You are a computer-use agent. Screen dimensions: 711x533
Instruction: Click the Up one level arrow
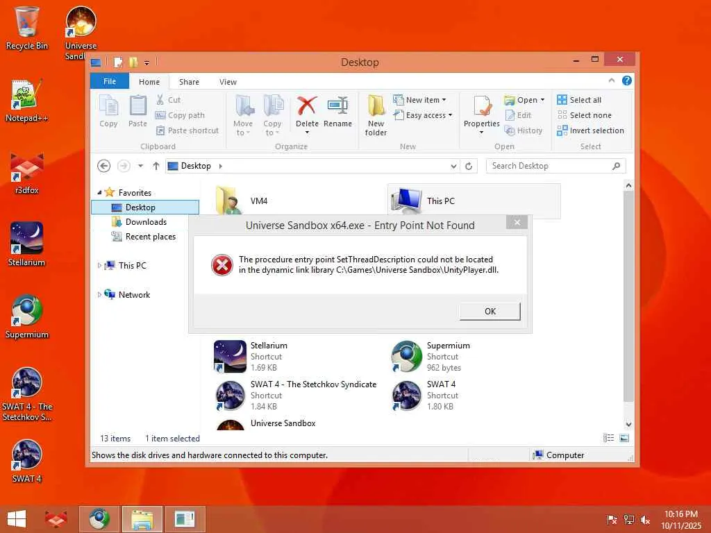pyautogui.click(x=156, y=166)
